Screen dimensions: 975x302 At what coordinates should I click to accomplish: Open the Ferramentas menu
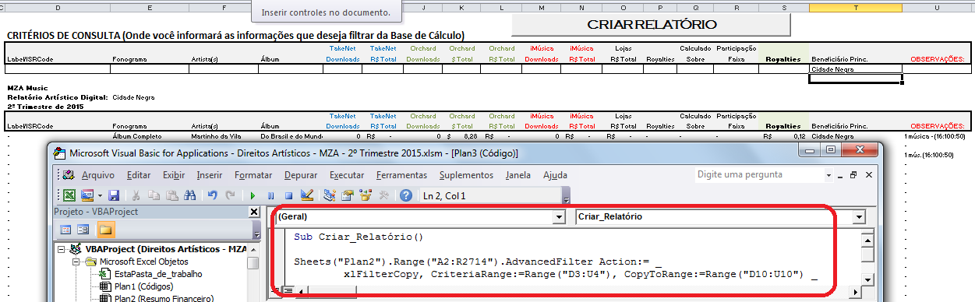(401, 175)
